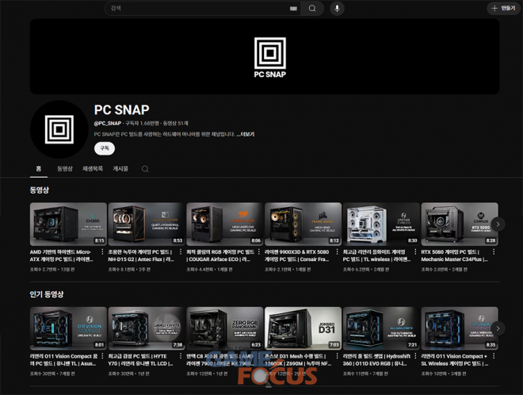Open options menu for TL wireless video

[415, 252]
